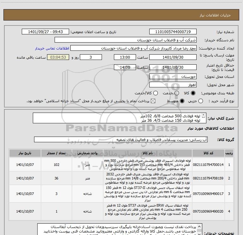The height and width of the screenshot is (235, 243).
Task: Click delivery province field خوزستان
Action: click(x=173, y=77)
